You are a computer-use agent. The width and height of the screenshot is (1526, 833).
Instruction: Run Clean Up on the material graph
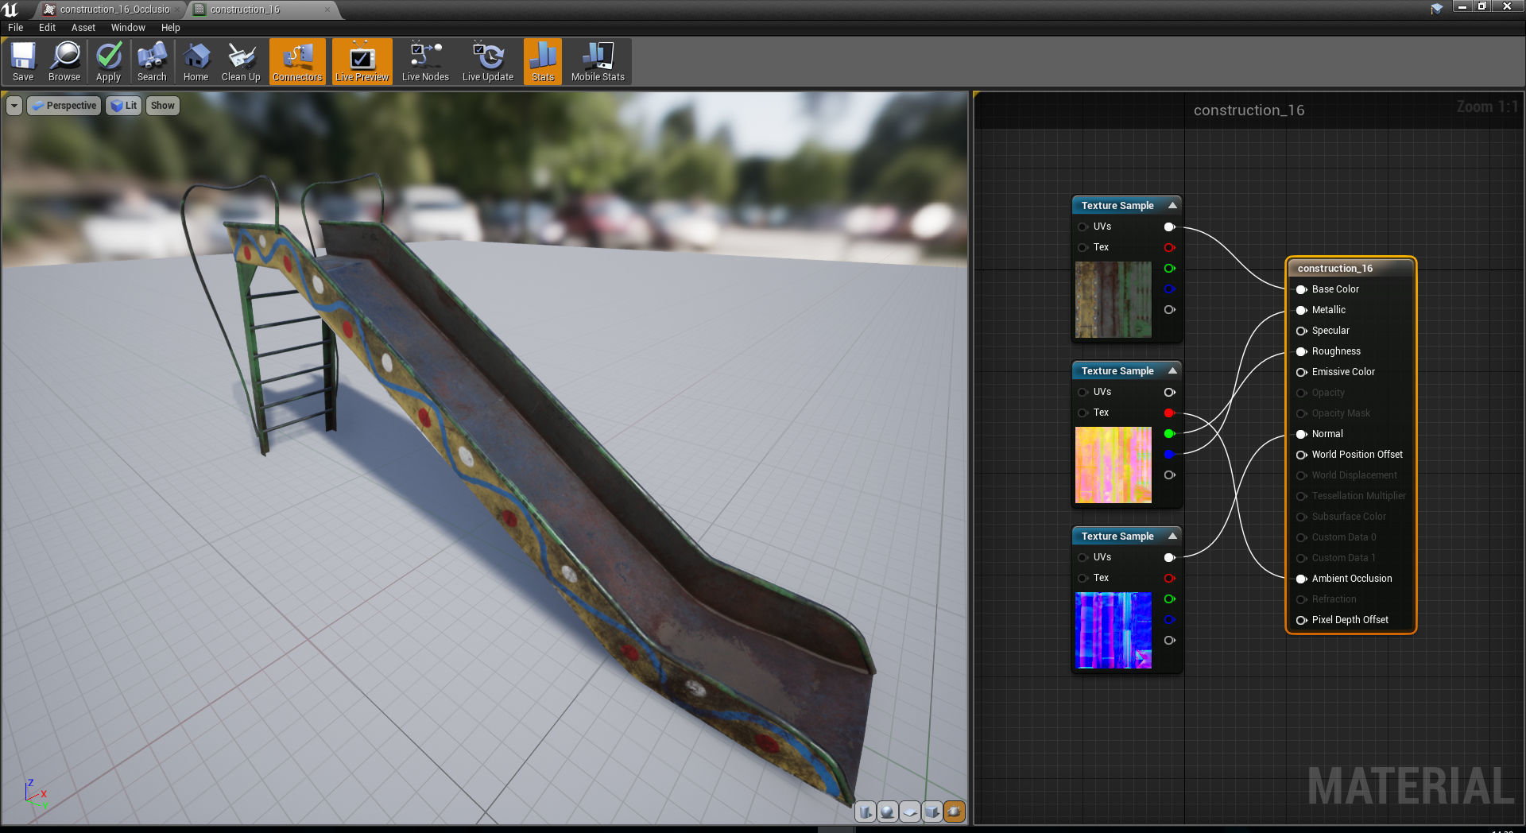click(x=241, y=62)
